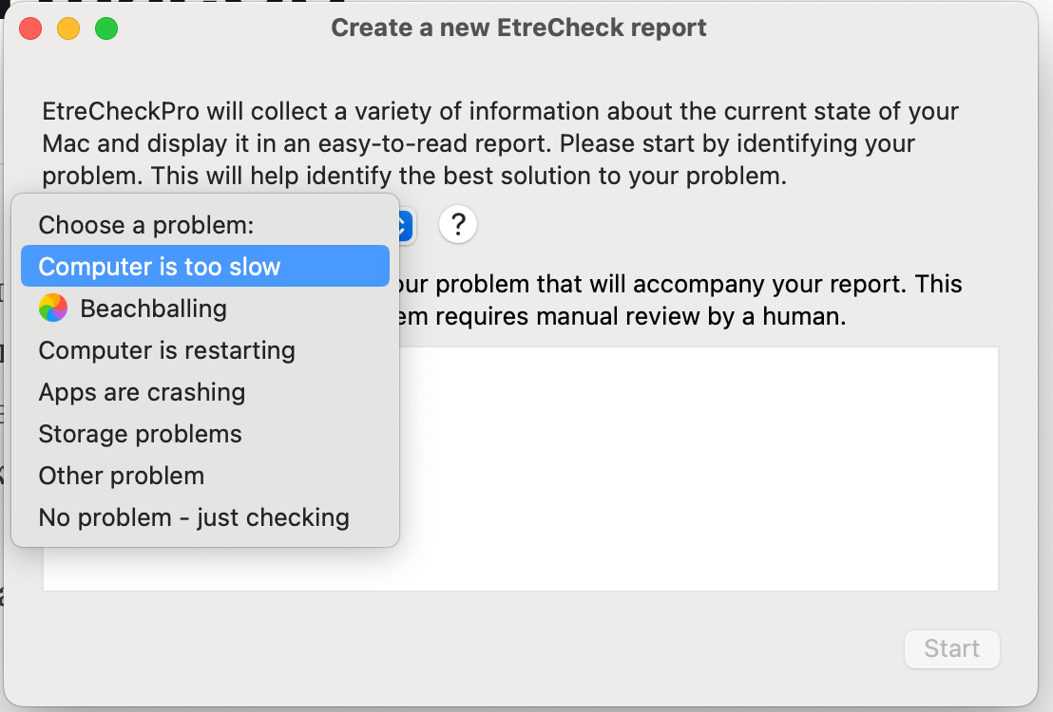Choose the Beachballing problem option
Viewport: 1053px width, 712px height.
click(205, 309)
